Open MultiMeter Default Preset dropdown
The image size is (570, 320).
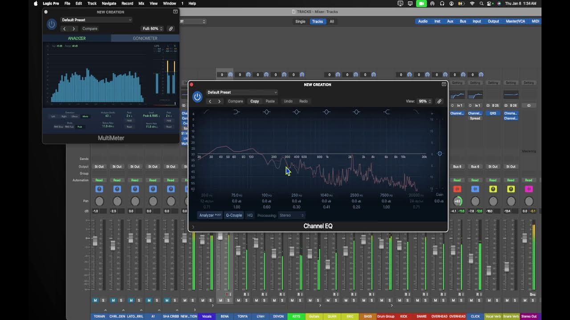pos(97,20)
